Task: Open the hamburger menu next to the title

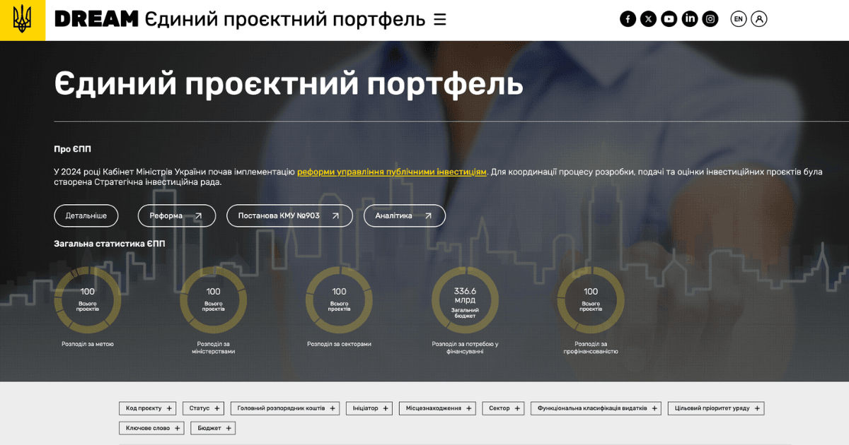Action: tap(440, 19)
